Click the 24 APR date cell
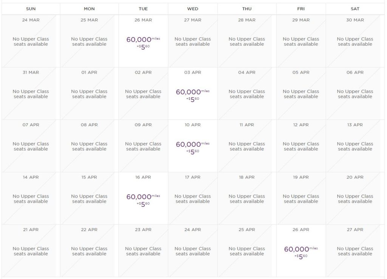 pyautogui.click(x=193, y=251)
